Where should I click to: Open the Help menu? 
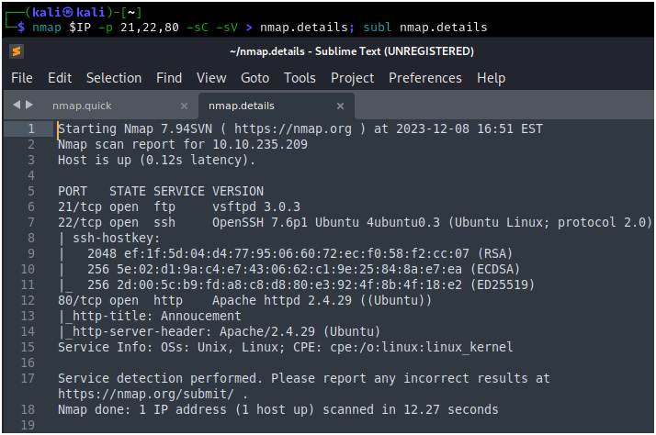(x=491, y=78)
